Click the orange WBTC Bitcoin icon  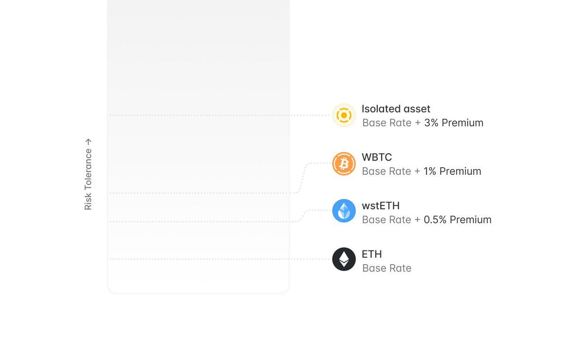click(x=344, y=164)
